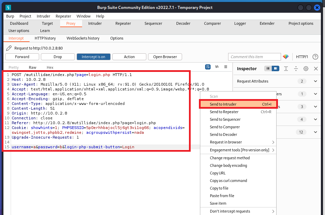Switch to the Logger tab

(x=240, y=23)
